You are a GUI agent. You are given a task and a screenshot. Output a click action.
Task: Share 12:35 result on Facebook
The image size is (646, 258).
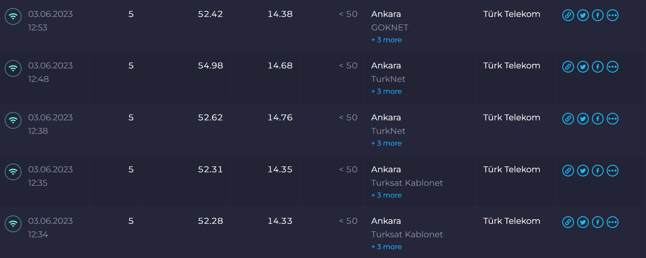597,171
